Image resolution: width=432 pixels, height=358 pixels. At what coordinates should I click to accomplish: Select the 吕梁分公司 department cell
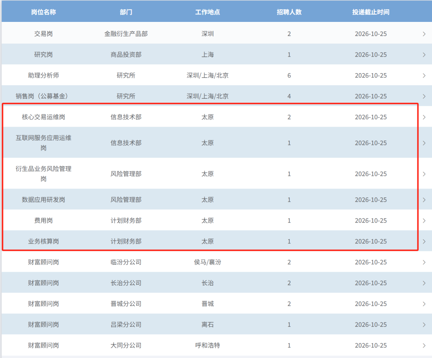[126, 325]
